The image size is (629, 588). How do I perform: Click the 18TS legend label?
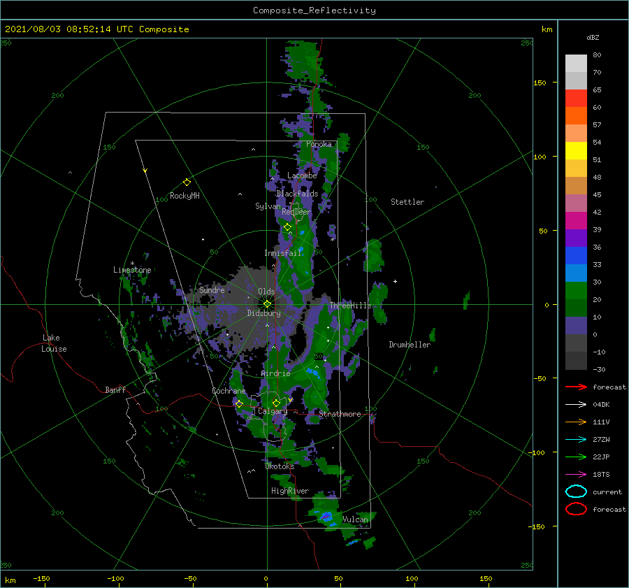click(x=601, y=475)
